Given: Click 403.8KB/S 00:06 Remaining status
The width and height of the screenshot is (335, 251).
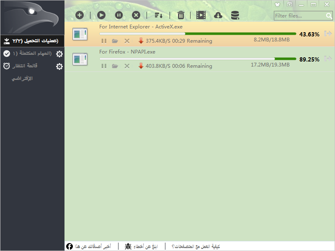Looking at the screenshot, I should 179,66.
